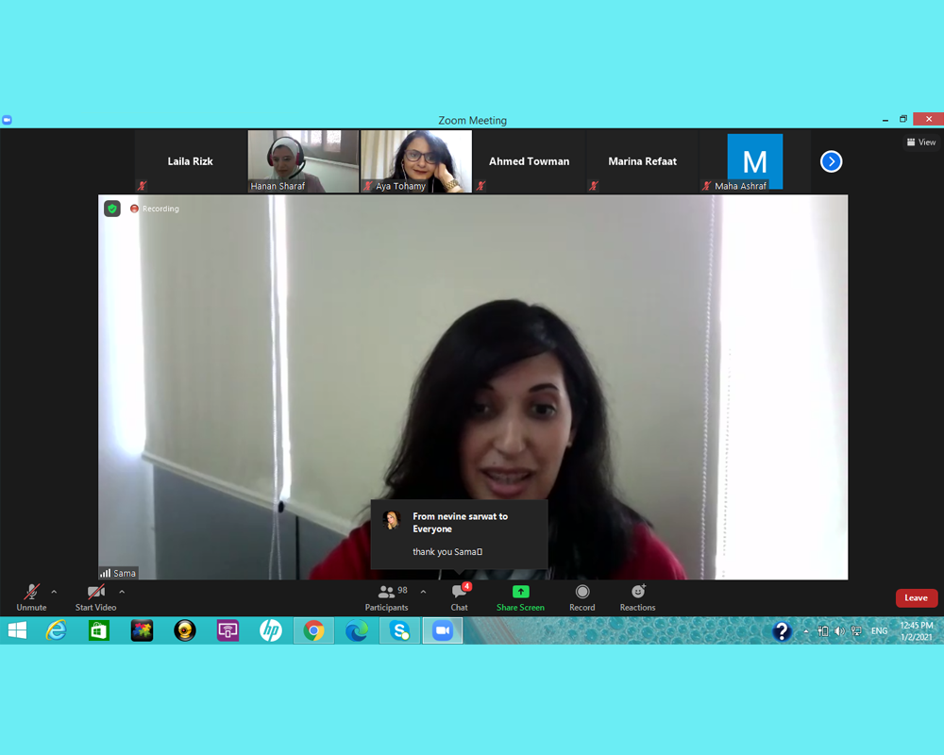This screenshot has width=944, height=755.
Task: Expand audio options arrow beside Unmute
Action: pos(54,592)
